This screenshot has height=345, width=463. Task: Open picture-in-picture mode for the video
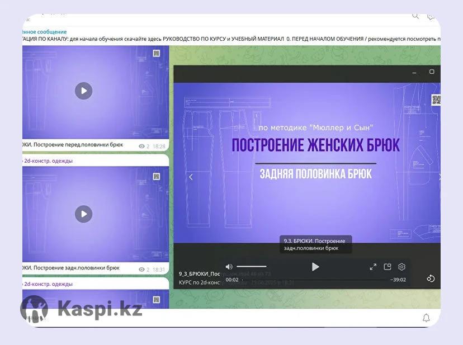coord(388,267)
